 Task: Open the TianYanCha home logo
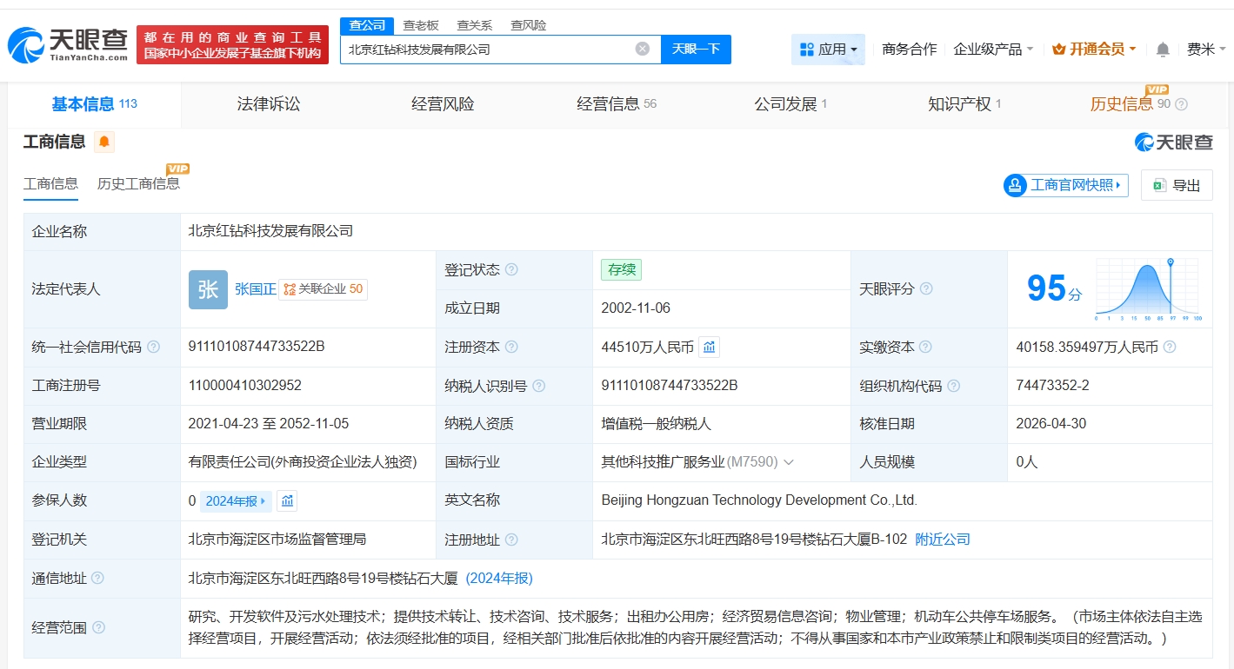(69, 45)
